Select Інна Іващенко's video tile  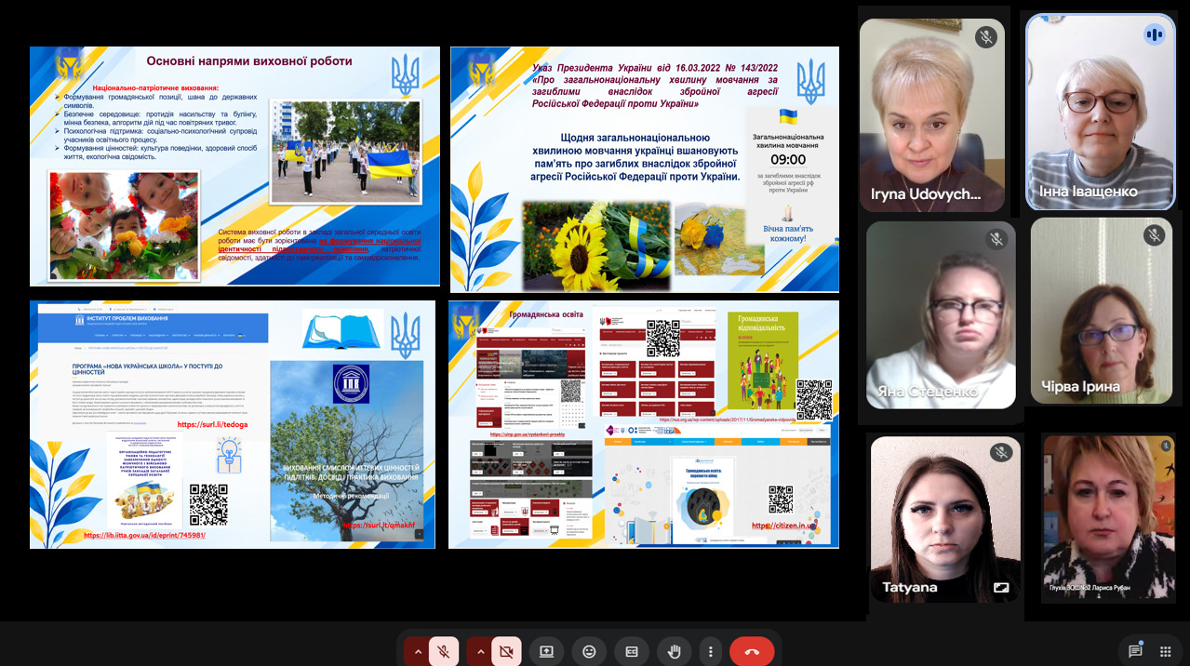tap(1101, 112)
